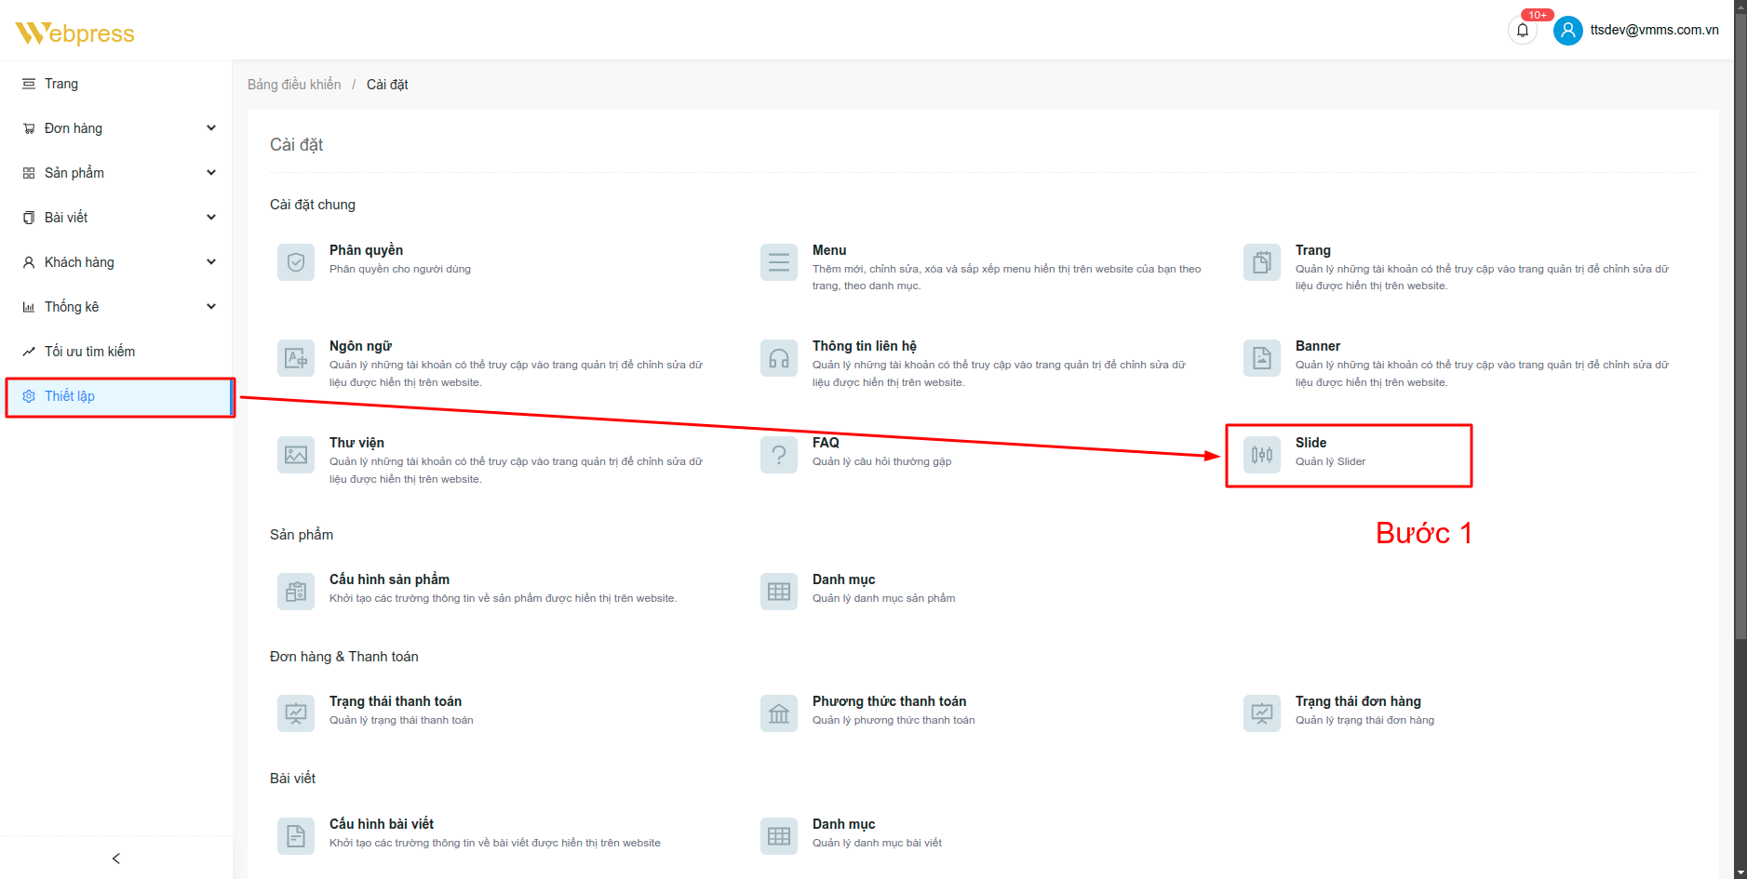Click the Phân quyền shield icon

(x=296, y=262)
